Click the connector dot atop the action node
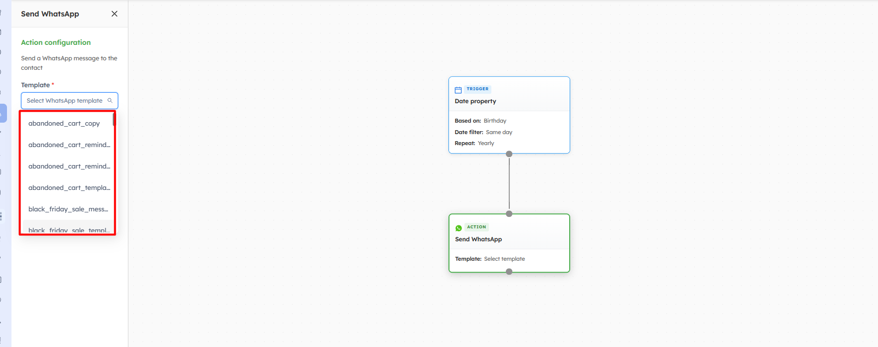This screenshot has width=878, height=347. 509,214
